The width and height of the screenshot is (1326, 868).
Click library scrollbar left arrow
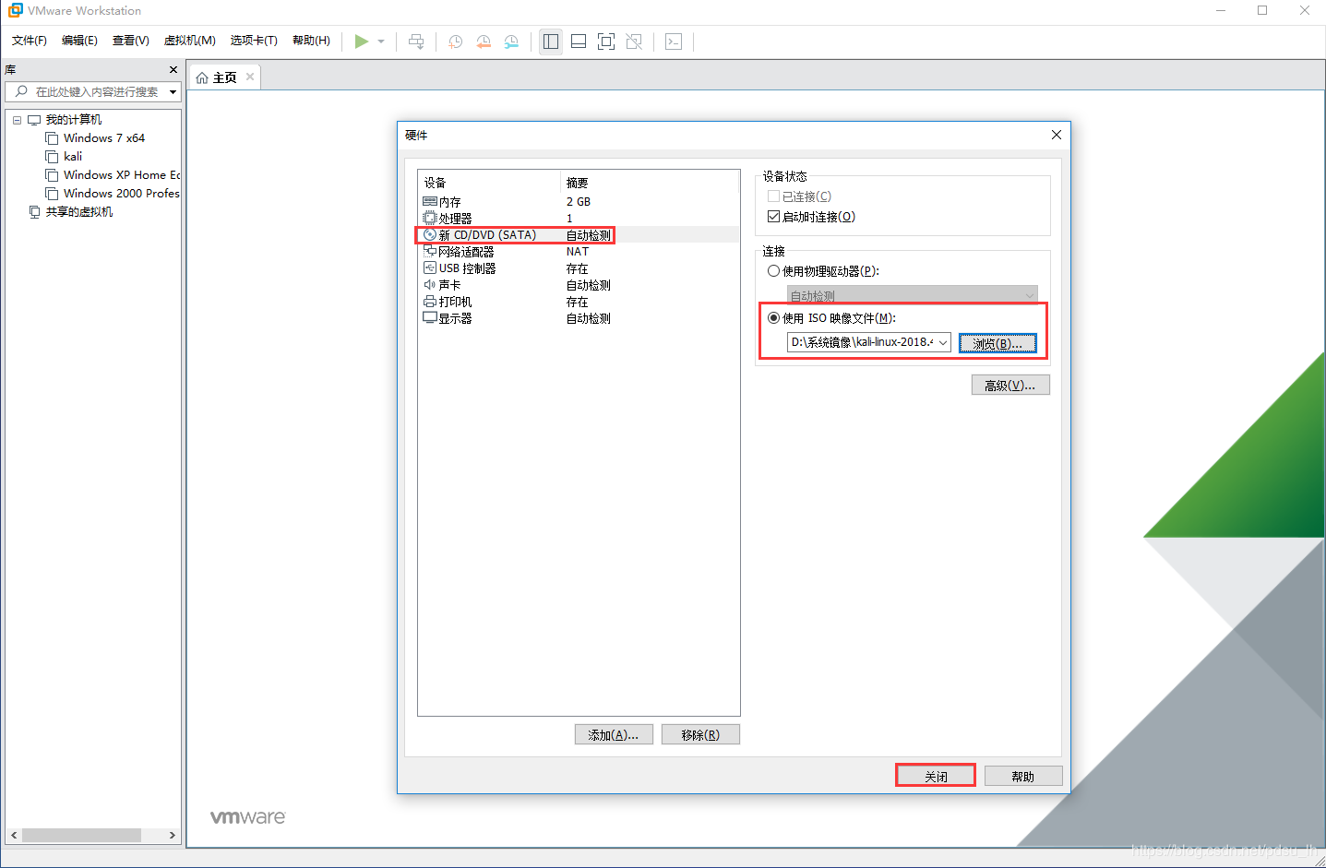tap(13, 835)
